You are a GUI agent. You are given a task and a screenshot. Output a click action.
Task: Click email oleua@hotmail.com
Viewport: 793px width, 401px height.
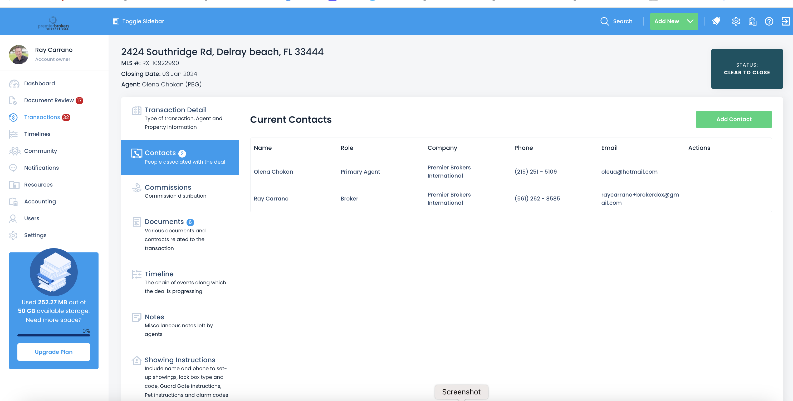(x=629, y=172)
